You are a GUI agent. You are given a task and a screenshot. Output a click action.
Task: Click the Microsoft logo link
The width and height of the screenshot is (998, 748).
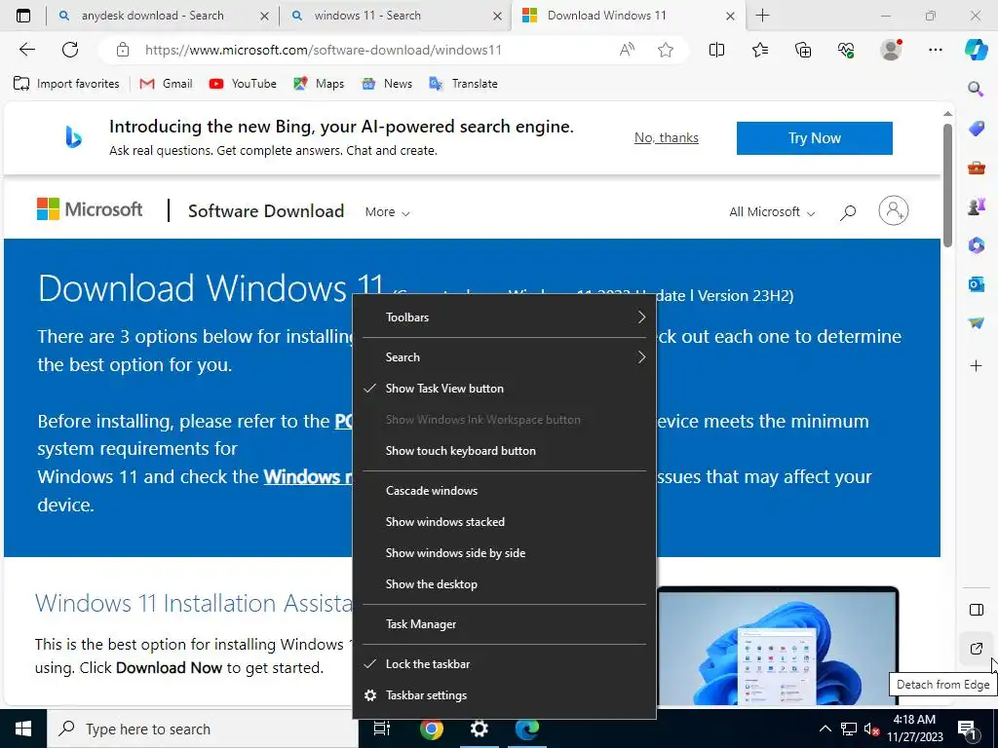(x=89, y=209)
